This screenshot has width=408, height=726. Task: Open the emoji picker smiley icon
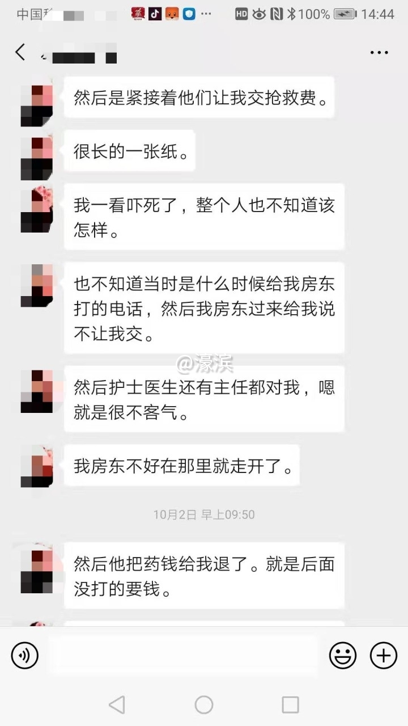pyautogui.click(x=343, y=656)
